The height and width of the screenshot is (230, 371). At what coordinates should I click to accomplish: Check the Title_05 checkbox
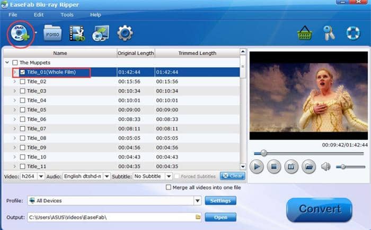click(22, 110)
